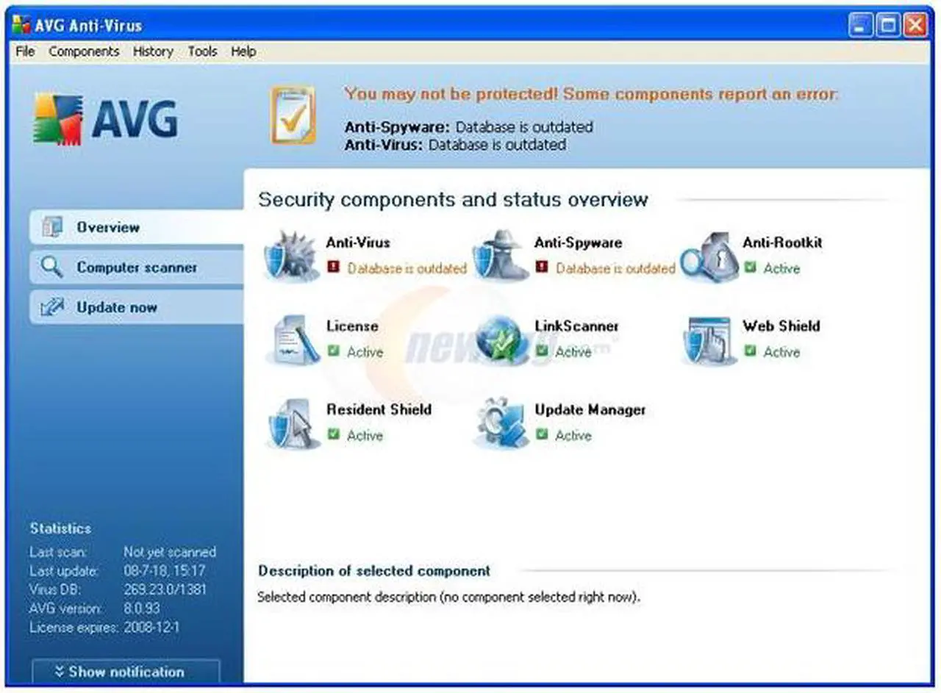Click the License expires value 2008-12-1
This screenshot has width=941, height=693.
tap(151, 628)
